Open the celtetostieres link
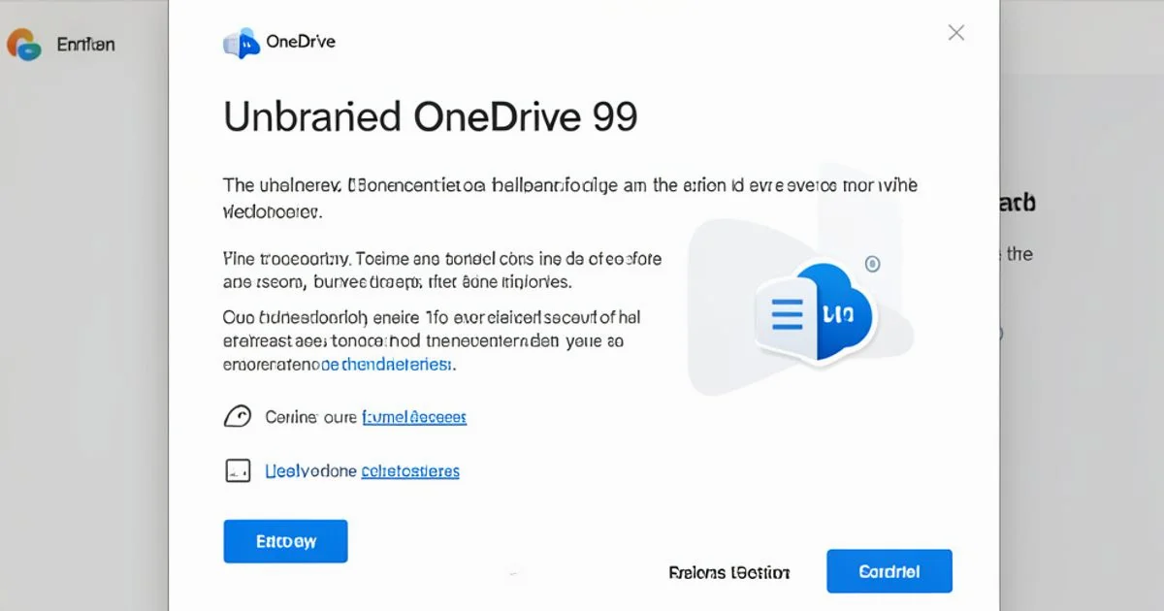 410,471
